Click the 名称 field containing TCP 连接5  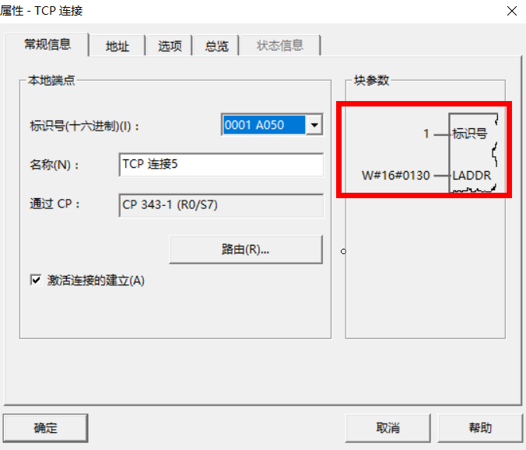pos(221,165)
